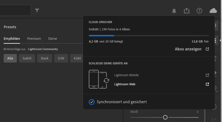222x122 pixels.
Task: Toggle the cloud storage status icon
Action: click(x=213, y=11)
